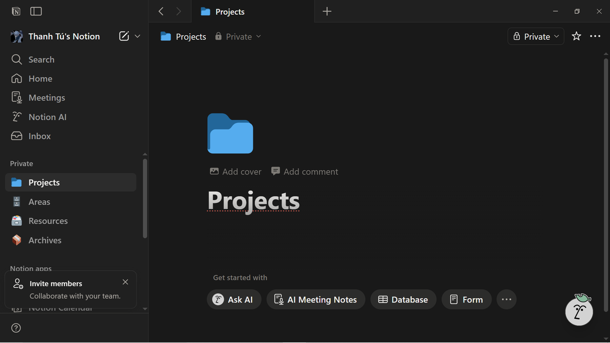Expand the workspace switcher chevron
This screenshot has width=610, height=343.
(x=138, y=36)
